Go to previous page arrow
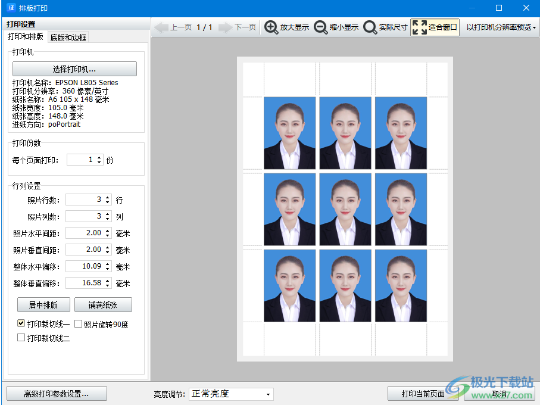The image size is (540, 405). pyautogui.click(x=161, y=27)
